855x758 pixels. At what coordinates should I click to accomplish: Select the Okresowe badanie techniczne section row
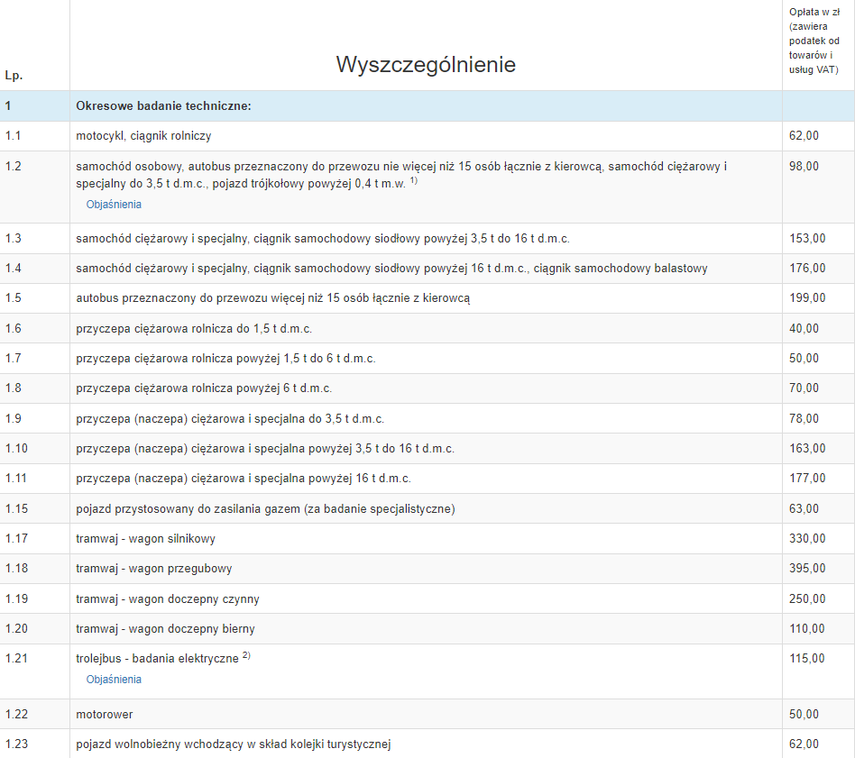[163, 106]
